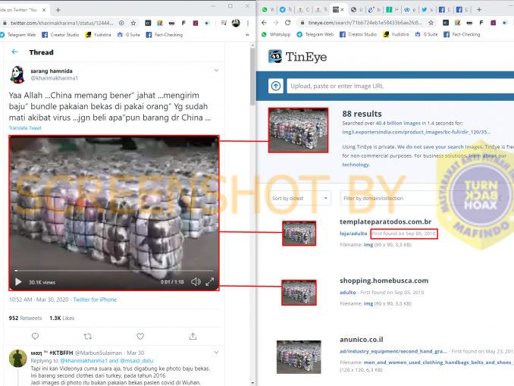Open sarang hamnida profile avatar
This screenshot has width=514, height=386.
[17, 74]
